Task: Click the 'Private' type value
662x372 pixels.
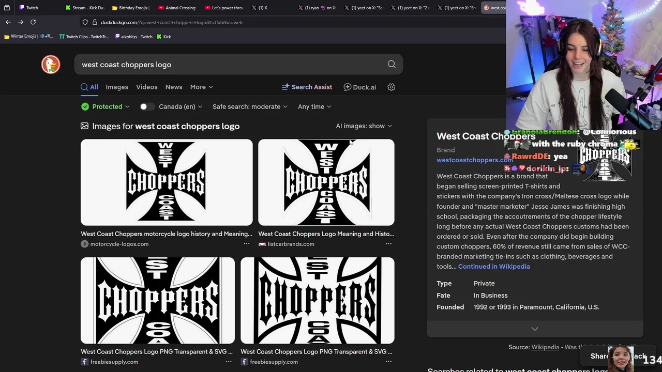Action: (484, 284)
